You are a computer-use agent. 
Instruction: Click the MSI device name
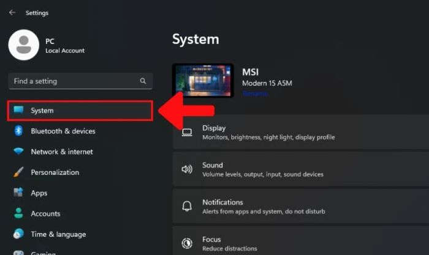(250, 72)
